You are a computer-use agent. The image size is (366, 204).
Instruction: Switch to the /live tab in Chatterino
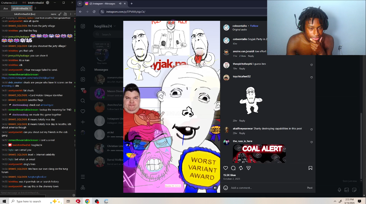[x=5, y=8]
